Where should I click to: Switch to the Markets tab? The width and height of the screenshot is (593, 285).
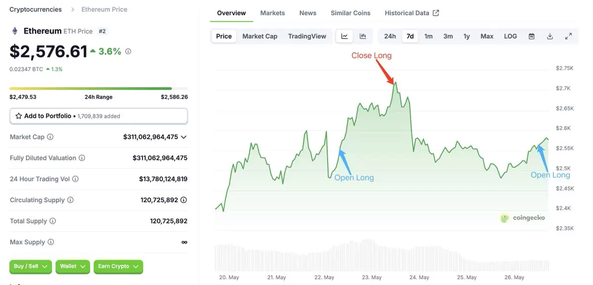pyautogui.click(x=273, y=13)
